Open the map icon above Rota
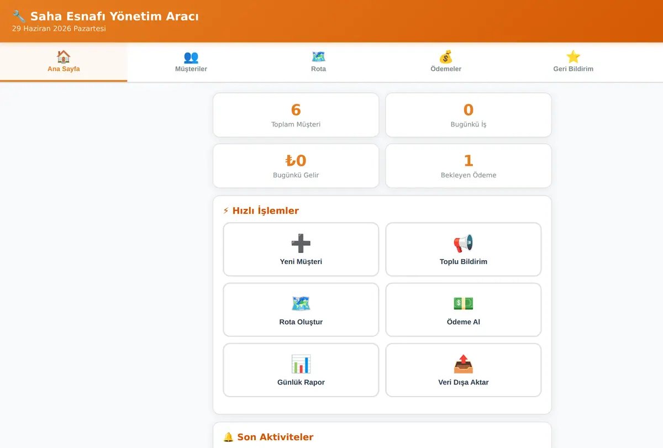 [x=318, y=57]
